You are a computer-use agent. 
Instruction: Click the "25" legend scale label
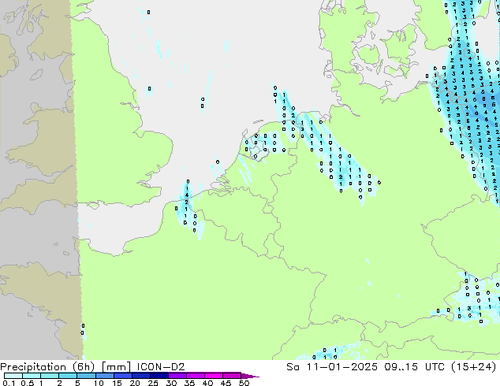click(x=153, y=383)
